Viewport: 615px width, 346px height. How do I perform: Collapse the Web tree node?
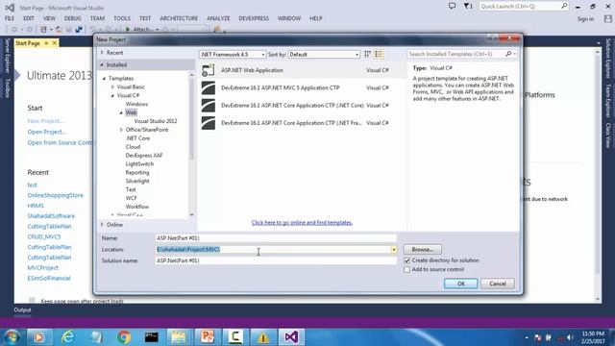(121, 112)
